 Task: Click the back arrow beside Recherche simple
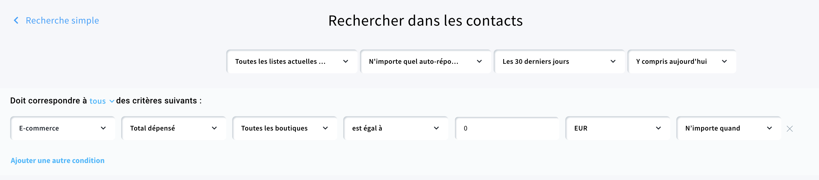coord(16,20)
